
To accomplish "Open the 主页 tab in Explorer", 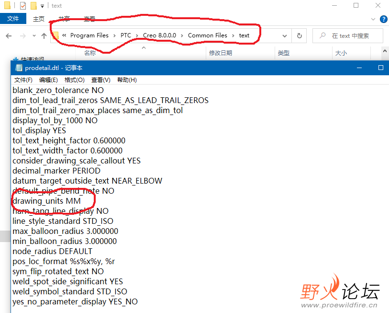I will click(38, 19).
